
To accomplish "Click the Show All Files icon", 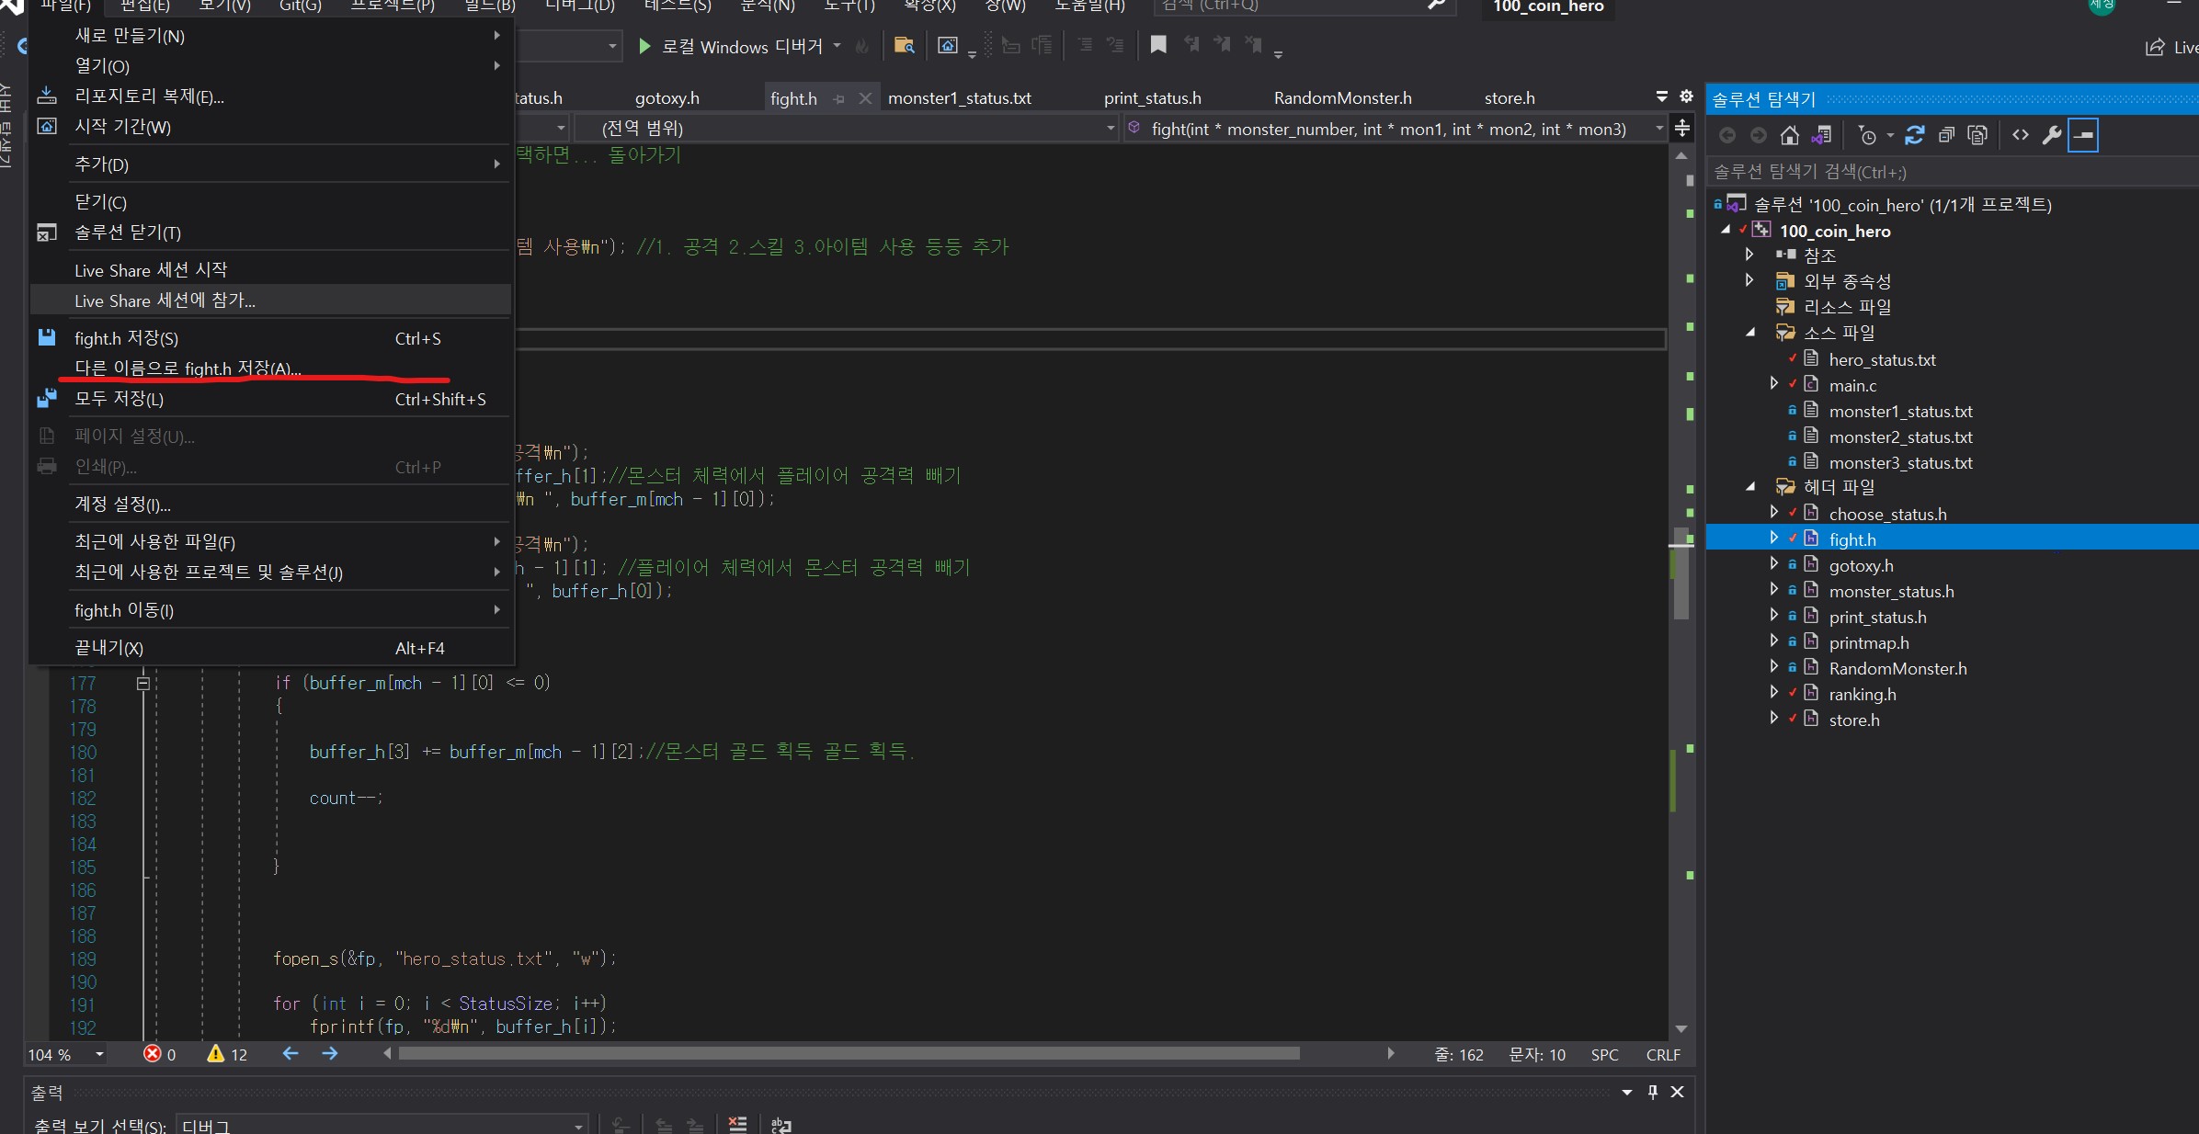I will pyautogui.click(x=1977, y=136).
